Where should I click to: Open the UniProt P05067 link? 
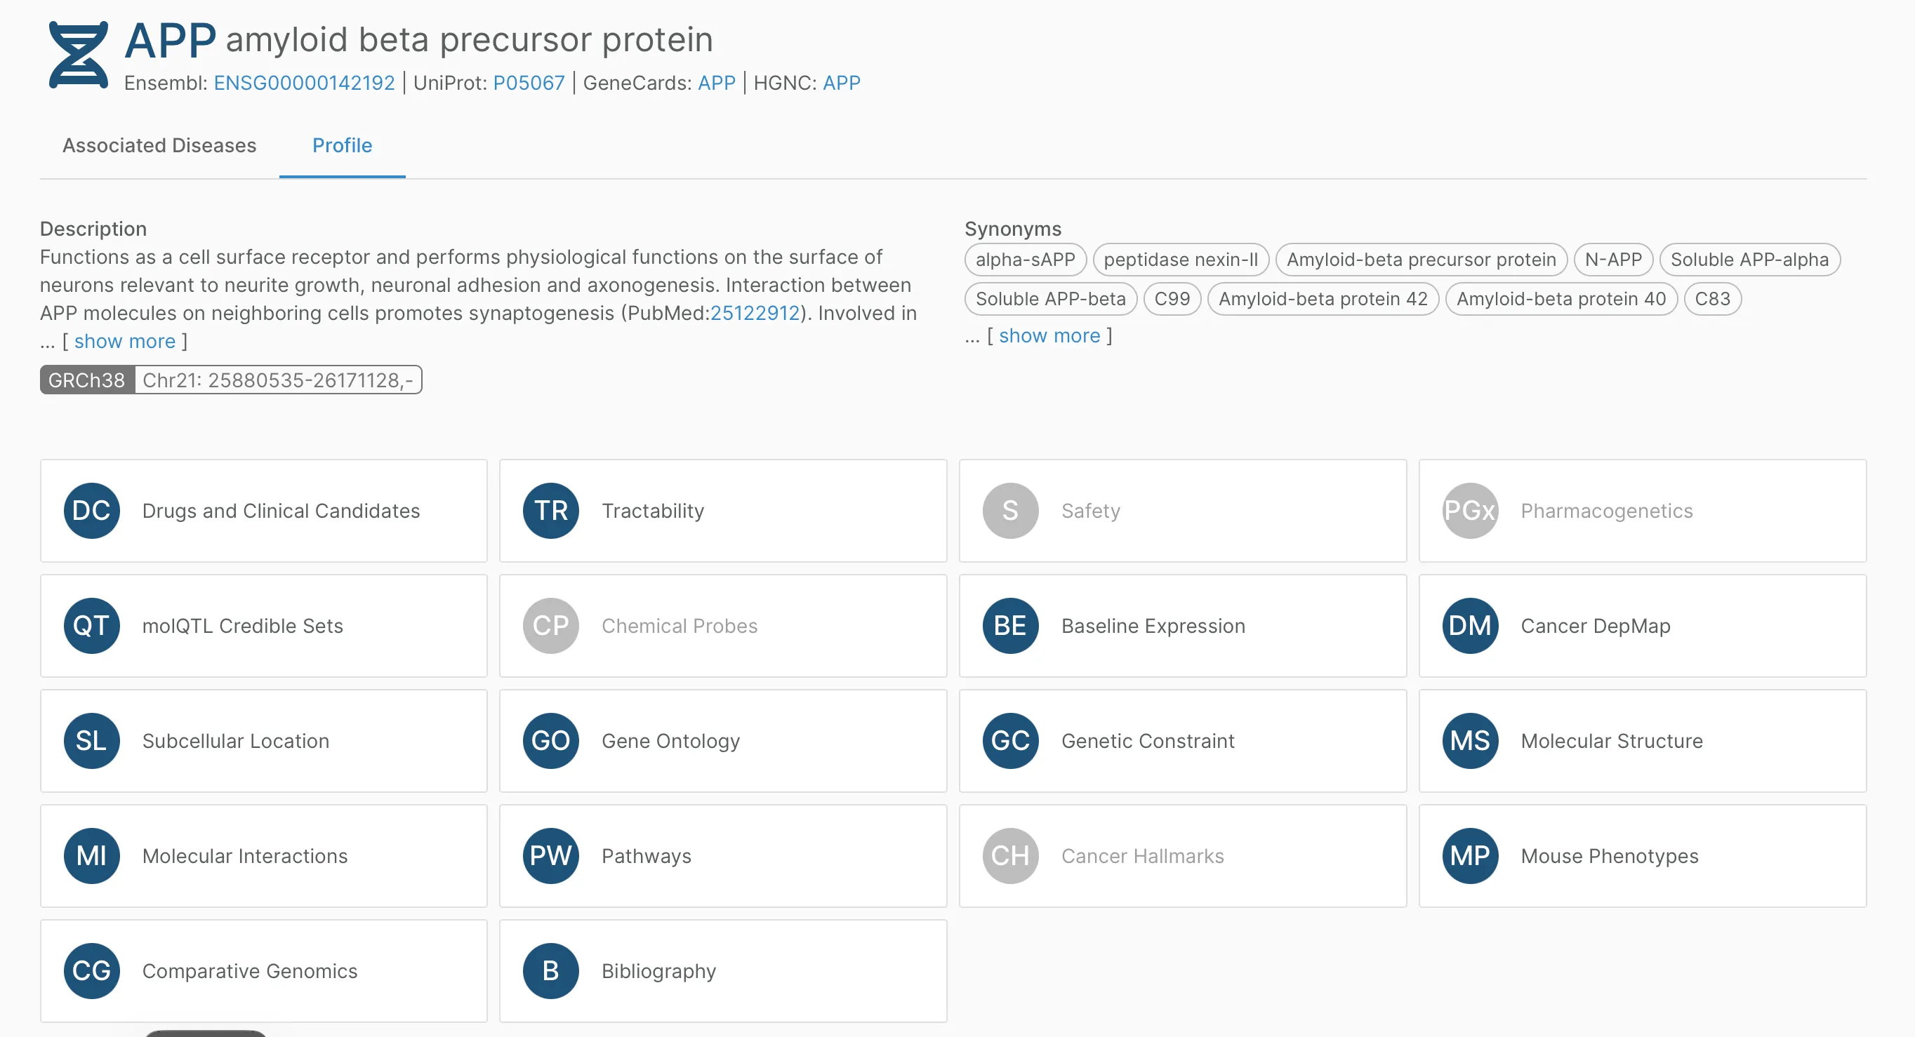(x=529, y=83)
